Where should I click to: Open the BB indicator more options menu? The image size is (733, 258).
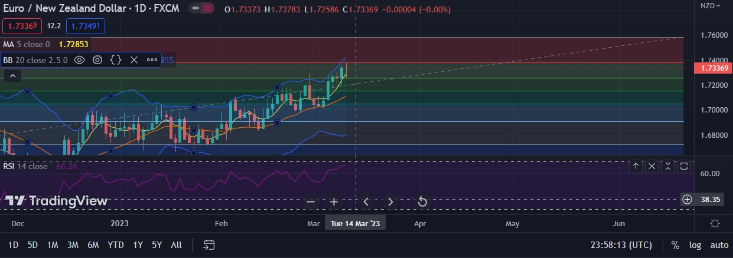coord(152,59)
